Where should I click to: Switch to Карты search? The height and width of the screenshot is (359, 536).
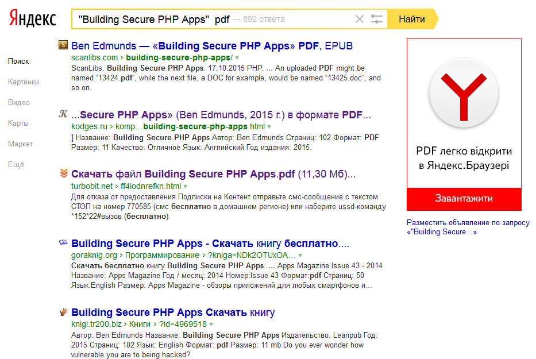tap(18, 123)
